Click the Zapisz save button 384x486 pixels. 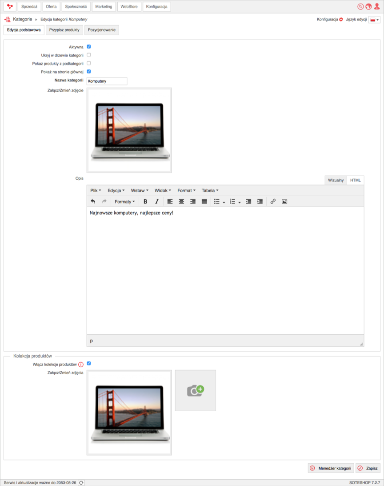click(368, 468)
